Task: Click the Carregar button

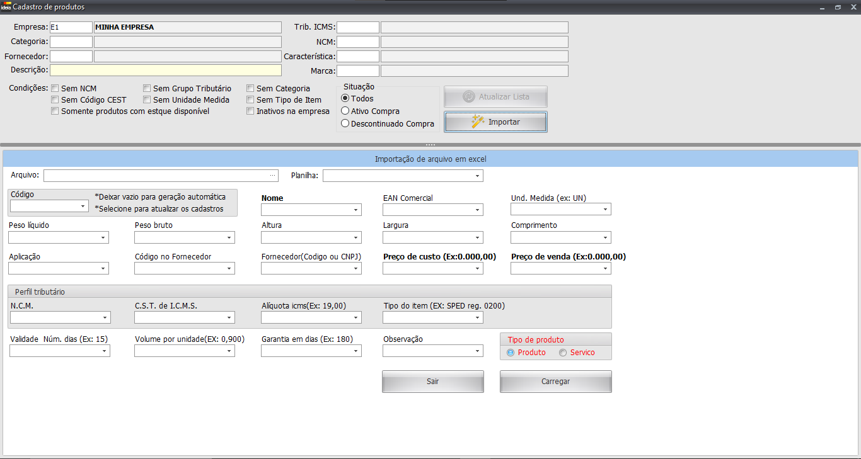Action: click(555, 382)
